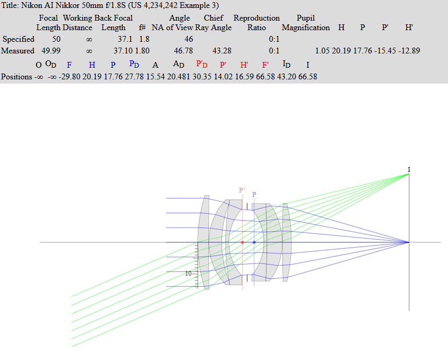Click the 17.76 value in the Measured row
This screenshot has height=355, width=448.
coord(362,51)
